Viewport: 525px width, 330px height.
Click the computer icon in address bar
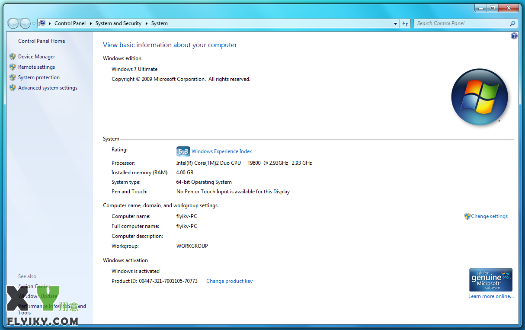click(x=42, y=23)
